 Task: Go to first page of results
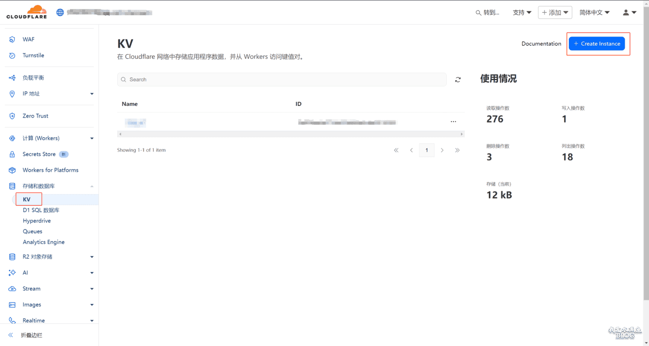tap(396, 150)
